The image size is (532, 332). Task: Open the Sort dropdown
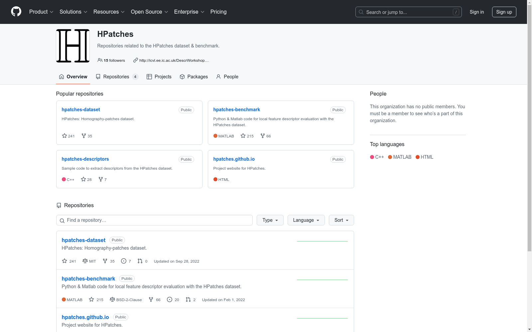[x=341, y=220]
